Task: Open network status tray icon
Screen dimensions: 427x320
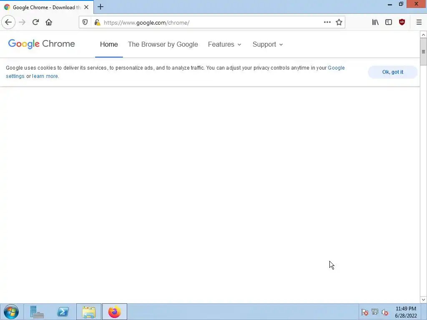Action: click(x=375, y=312)
